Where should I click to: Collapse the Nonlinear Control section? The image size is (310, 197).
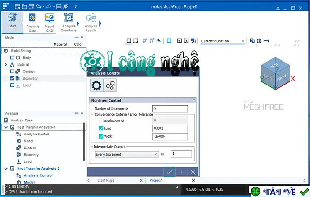[x=194, y=100]
